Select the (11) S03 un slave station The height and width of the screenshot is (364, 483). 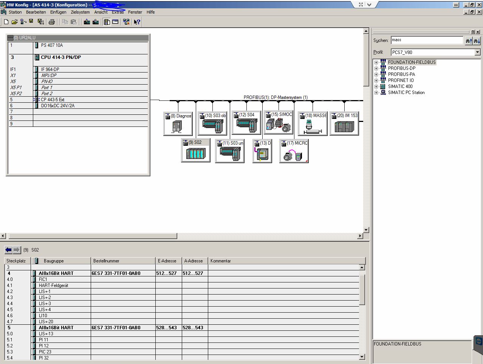click(x=230, y=151)
